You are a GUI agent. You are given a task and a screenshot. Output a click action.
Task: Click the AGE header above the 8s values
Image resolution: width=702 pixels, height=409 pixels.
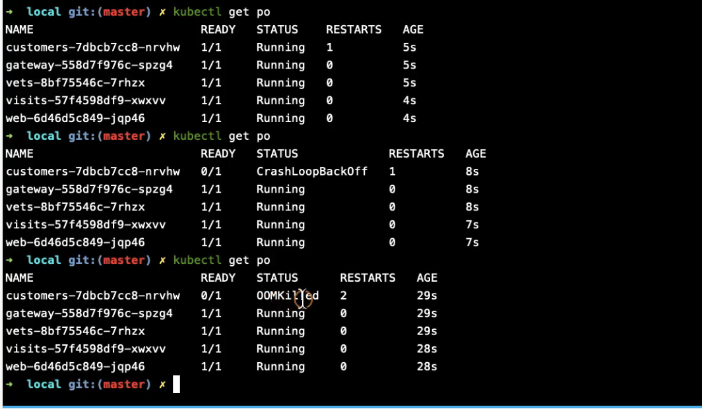pyautogui.click(x=475, y=154)
